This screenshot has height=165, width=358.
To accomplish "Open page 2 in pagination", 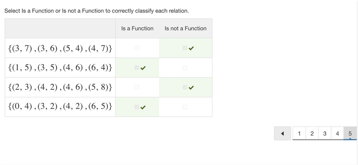I will coord(312,134).
